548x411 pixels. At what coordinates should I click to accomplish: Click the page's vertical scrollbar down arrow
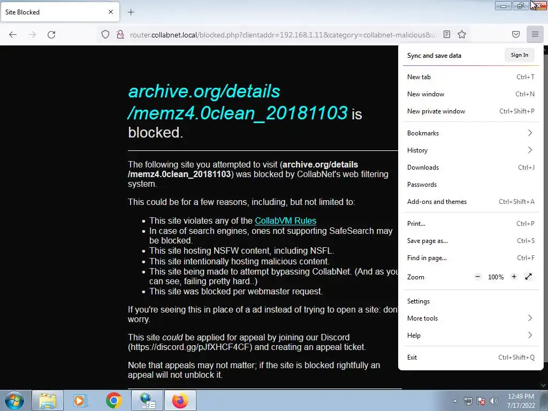[543, 385]
